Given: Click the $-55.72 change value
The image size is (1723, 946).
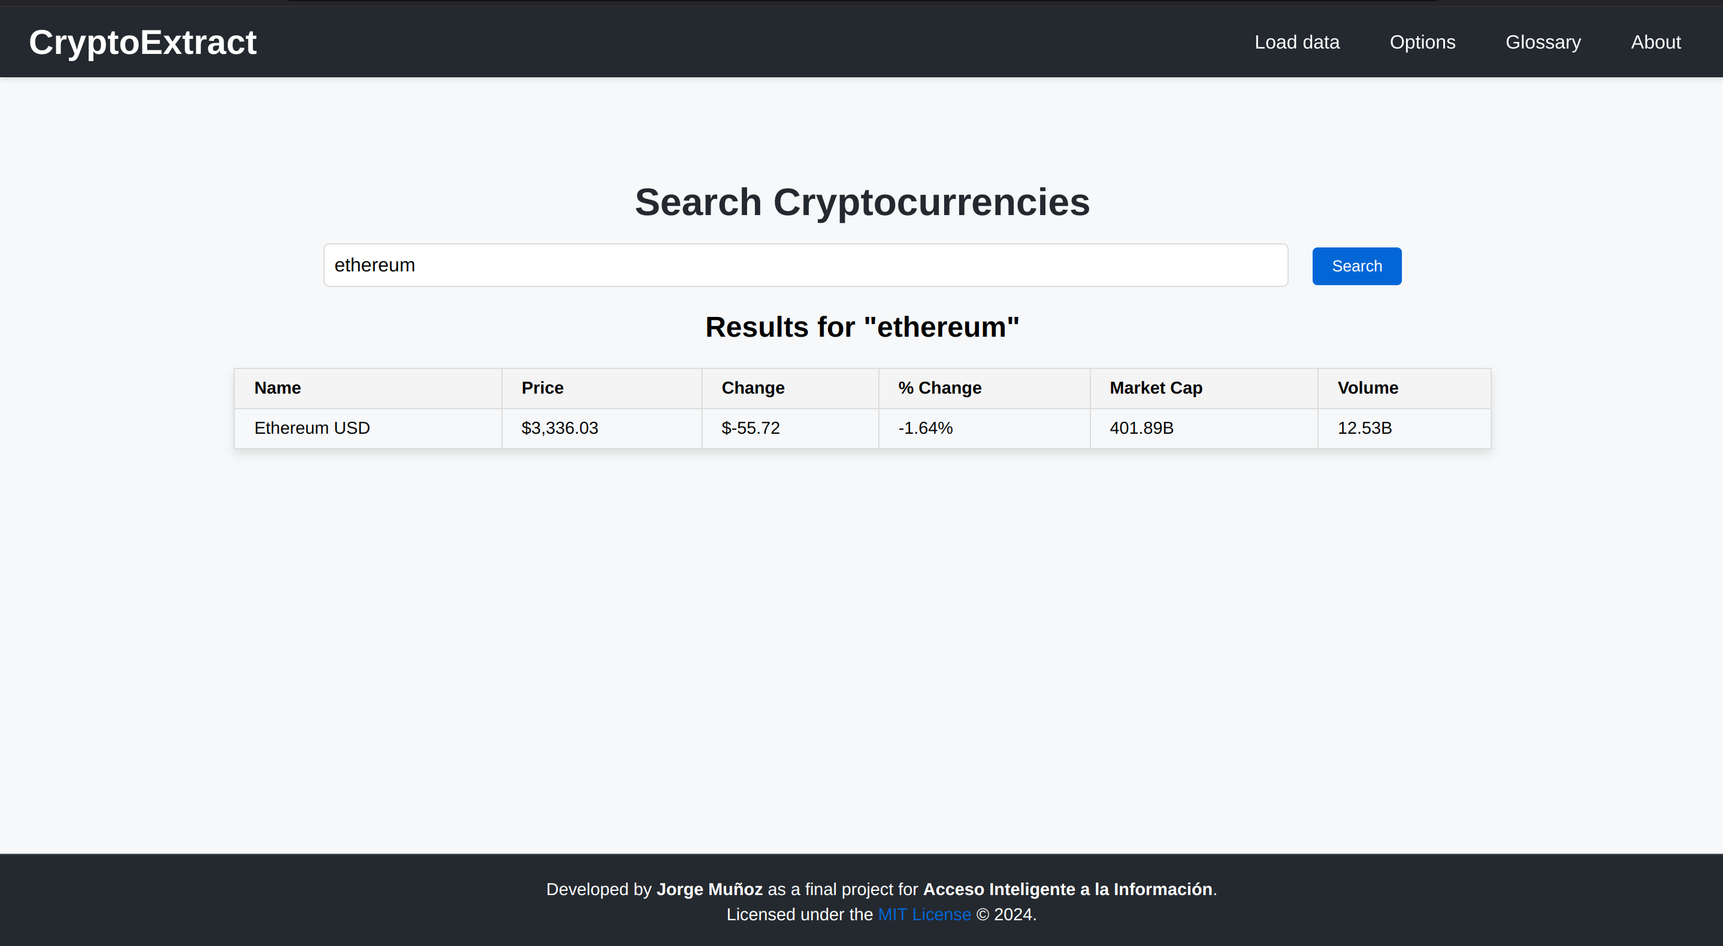Looking at the screenshot, I should tap(750, 428).
